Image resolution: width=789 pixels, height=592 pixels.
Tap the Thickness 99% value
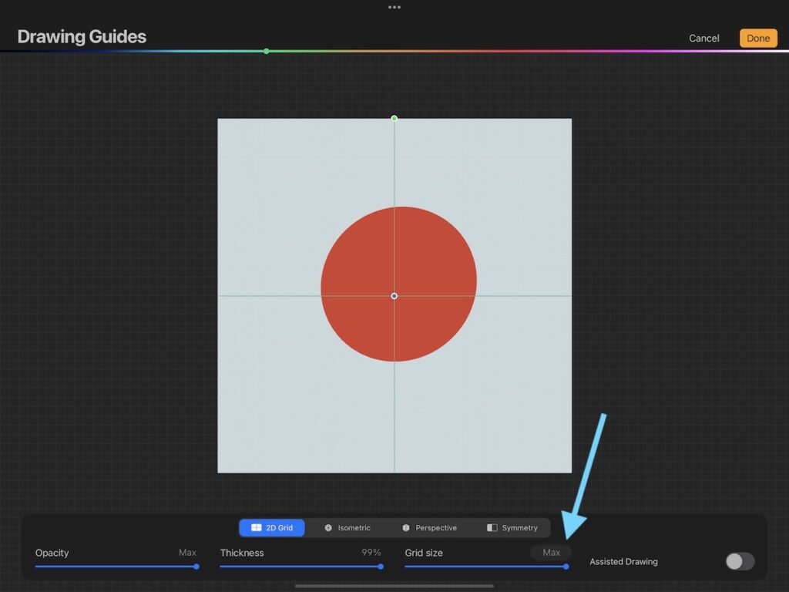coord(371,553)
